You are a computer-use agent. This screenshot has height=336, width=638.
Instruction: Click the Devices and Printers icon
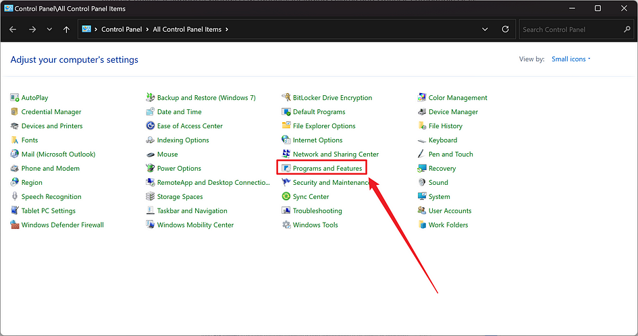15,126
